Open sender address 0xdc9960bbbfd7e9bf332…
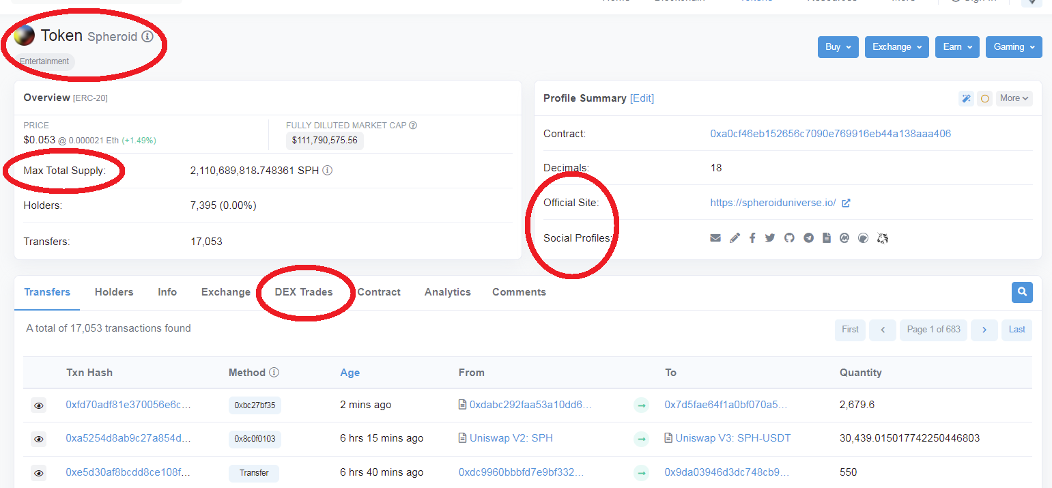The width and height of the screenshot is (1052, 488). (522, 472)
